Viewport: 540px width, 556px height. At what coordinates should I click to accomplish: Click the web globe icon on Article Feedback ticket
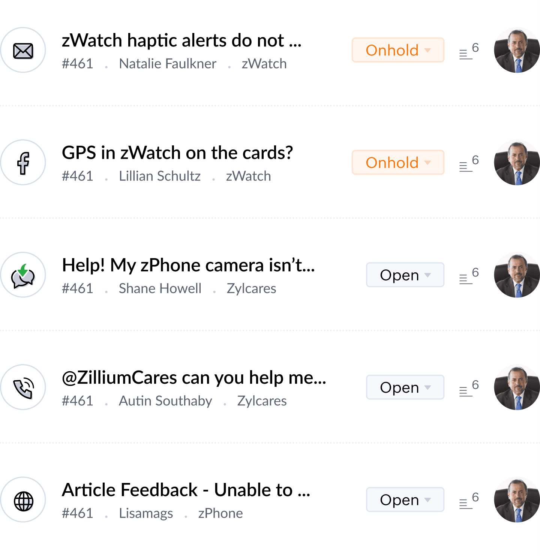[x=23, y=500]
